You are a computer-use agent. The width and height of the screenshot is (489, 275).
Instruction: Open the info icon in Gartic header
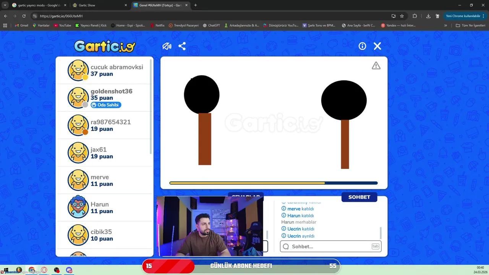pos(362,46)
